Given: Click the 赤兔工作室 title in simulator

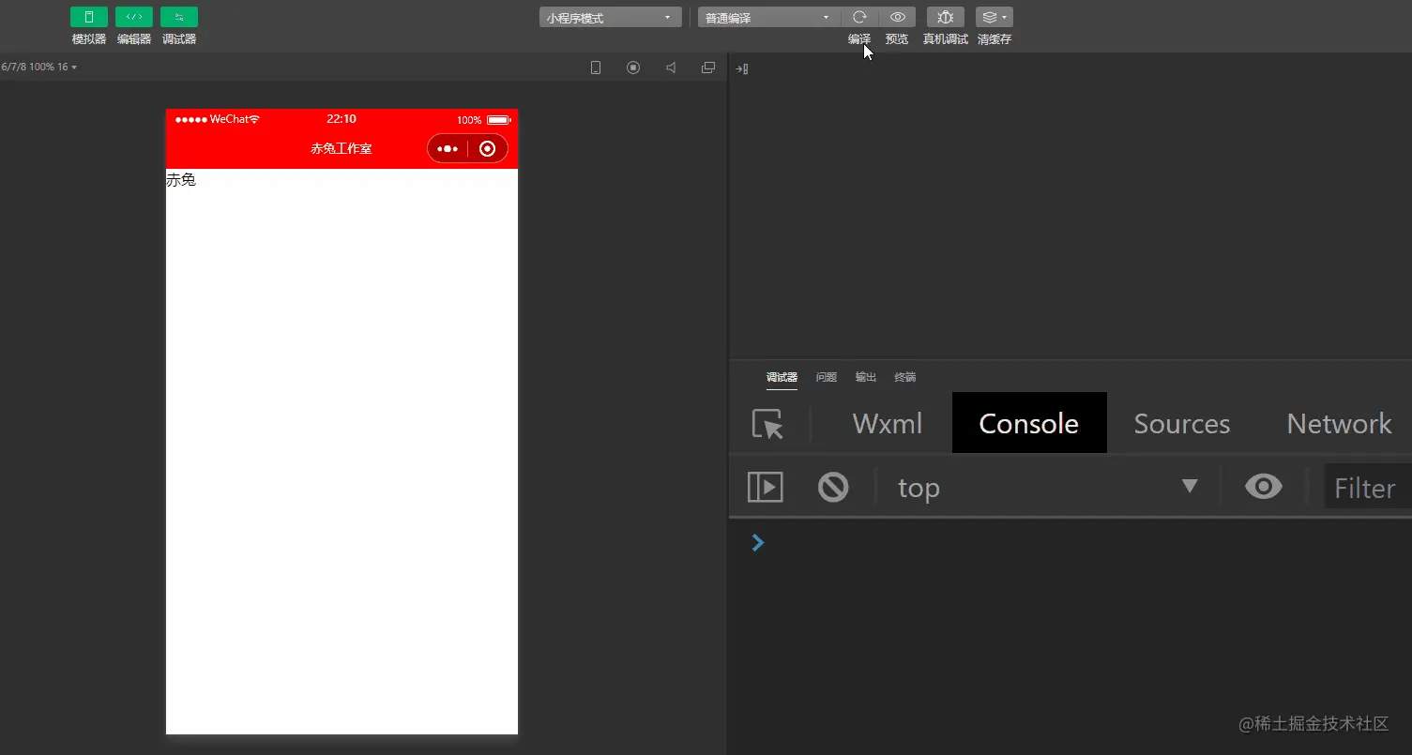Looking at the screenshot, I should pyautogui.click(x=342, y=148).
